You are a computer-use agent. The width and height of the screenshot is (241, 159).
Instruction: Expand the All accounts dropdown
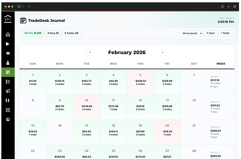[191, 33]
